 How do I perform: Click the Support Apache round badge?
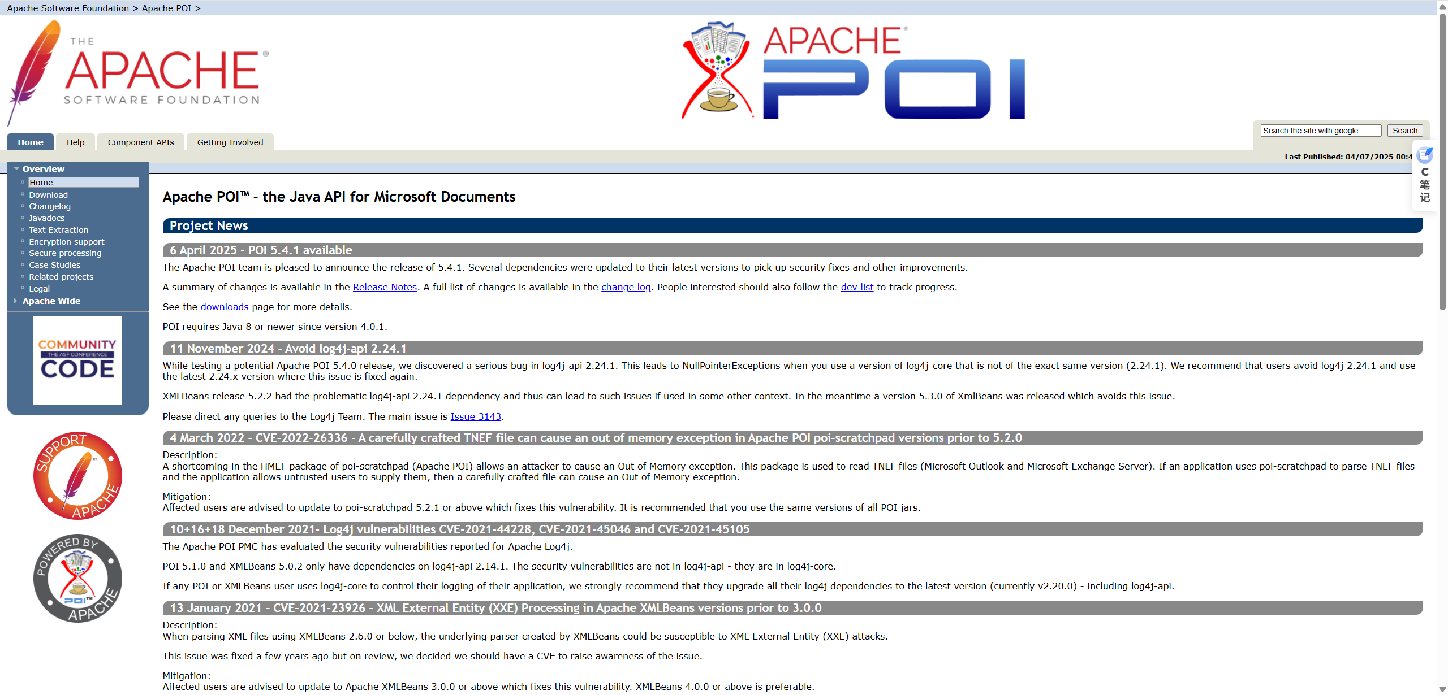(x=77, y=476)
